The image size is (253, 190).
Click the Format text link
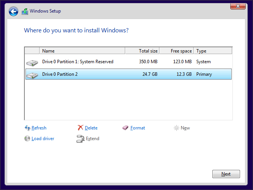click(x=137, y=128)
